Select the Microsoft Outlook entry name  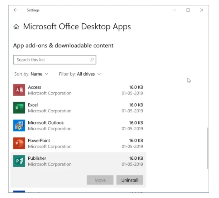tap(46, 123)
